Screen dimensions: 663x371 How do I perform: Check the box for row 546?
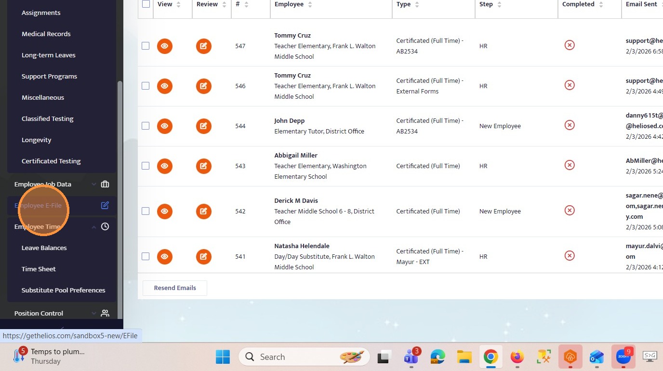[146, 86]
